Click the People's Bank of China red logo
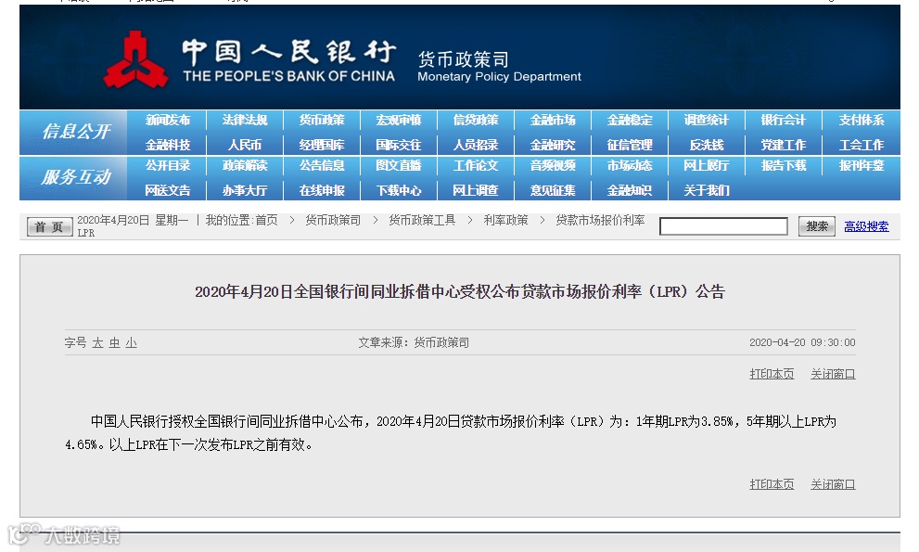919x552 pixels. click(x=135, y=59)
